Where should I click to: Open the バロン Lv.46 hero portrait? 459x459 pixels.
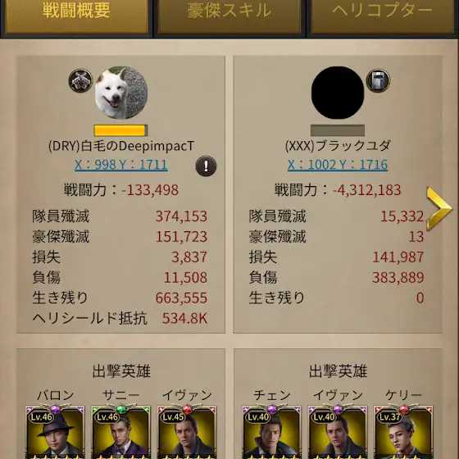tap(55, 431)
